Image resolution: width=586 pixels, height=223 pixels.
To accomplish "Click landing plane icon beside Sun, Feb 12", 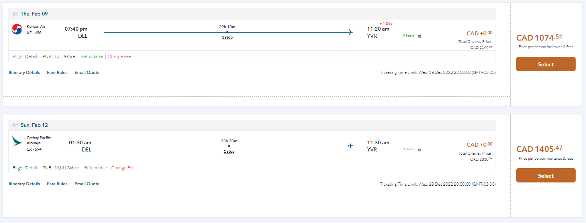I will [15, 125].
